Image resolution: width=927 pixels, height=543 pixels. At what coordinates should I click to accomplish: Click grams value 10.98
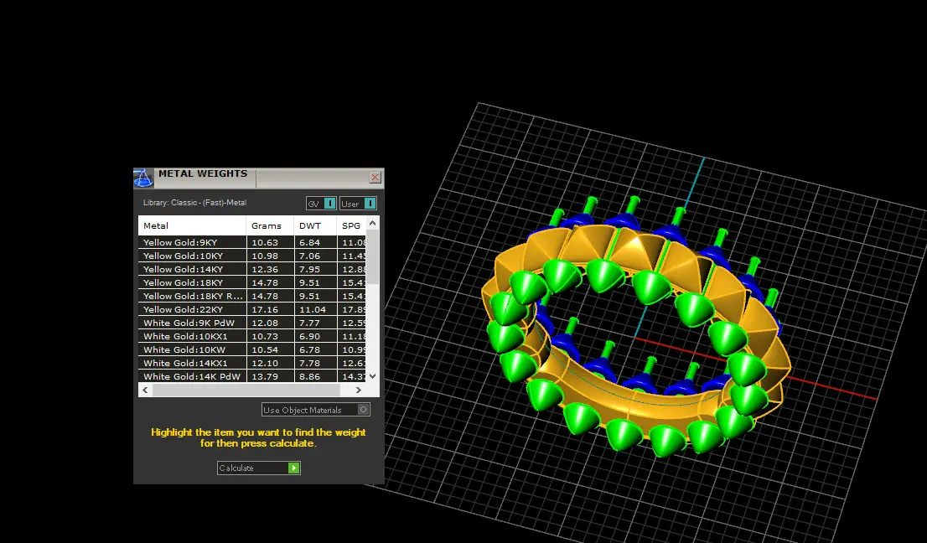point(265,256)
